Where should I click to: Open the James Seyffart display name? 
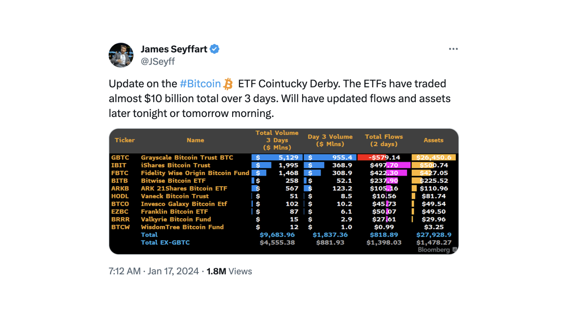point(174,49)
